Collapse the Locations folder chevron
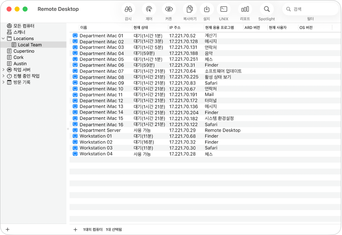 pyautogui.click(x=3, y=38)
